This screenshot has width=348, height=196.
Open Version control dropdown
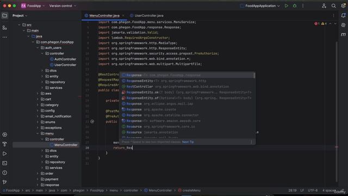[x=63, y=6]
